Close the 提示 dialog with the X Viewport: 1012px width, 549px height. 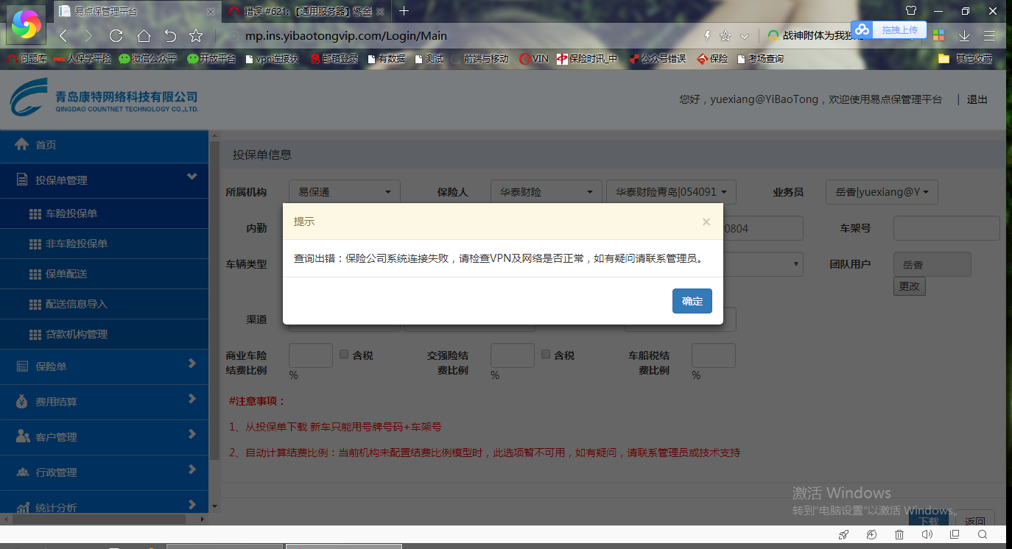click(x=706, y=222)
